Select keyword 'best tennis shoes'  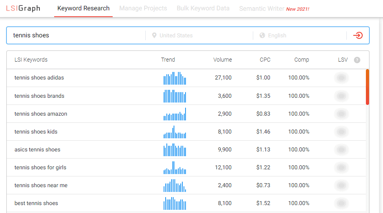coord(36,203)
